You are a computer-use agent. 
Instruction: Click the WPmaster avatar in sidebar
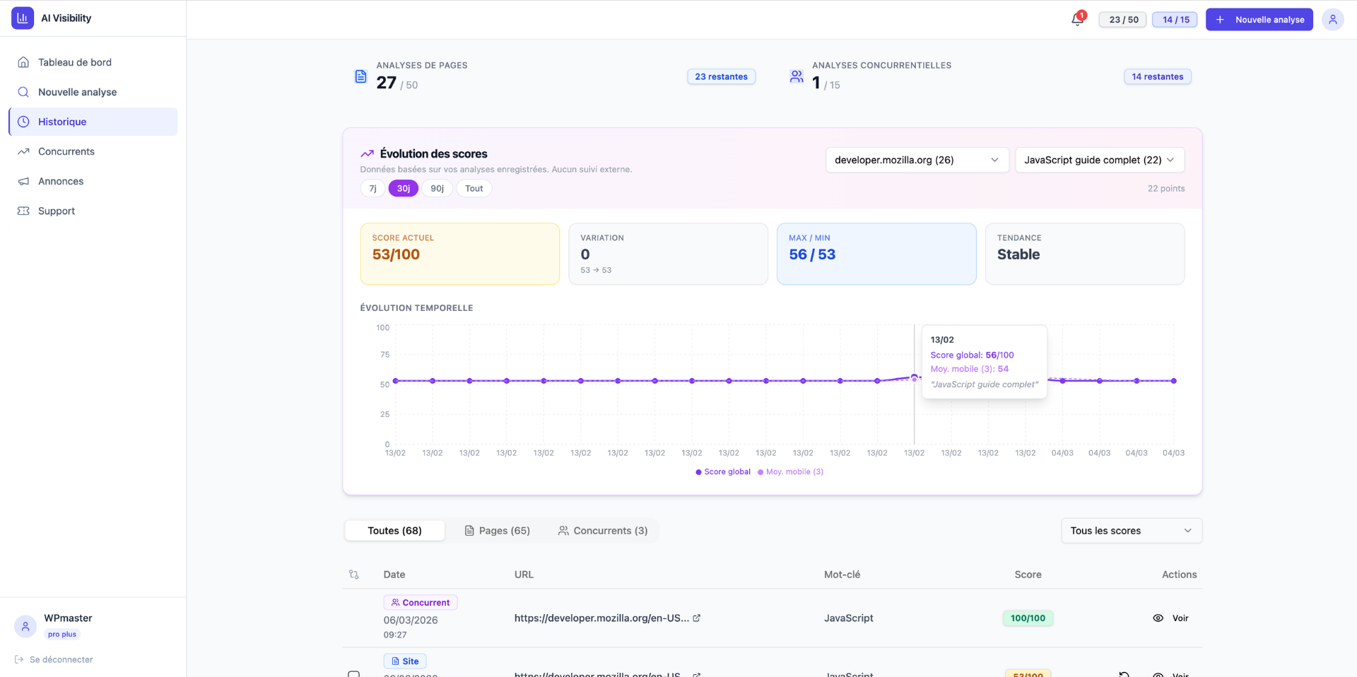click(25, 626)
